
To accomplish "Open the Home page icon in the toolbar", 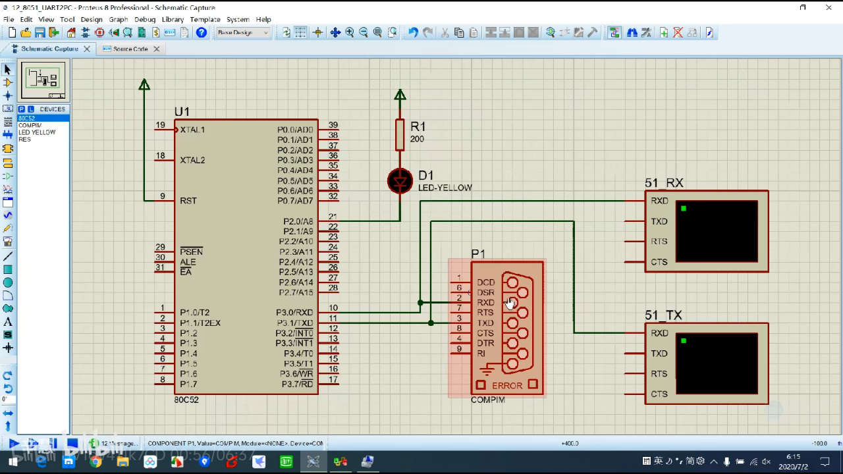I will (x=71, y=32).
